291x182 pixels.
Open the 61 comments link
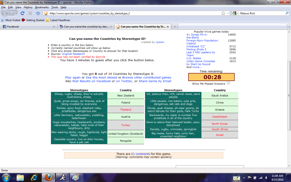pyautogui.click(x=136, y=154)
